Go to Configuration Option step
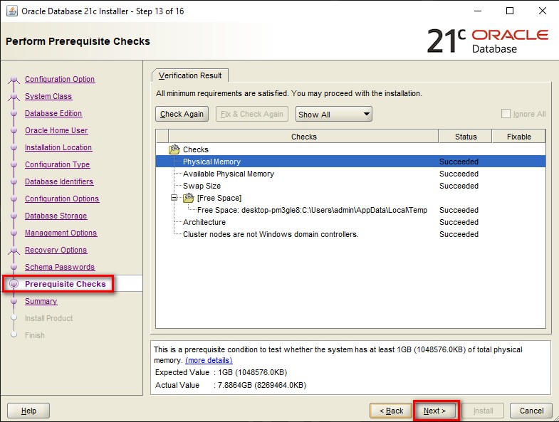 (60, 79)
